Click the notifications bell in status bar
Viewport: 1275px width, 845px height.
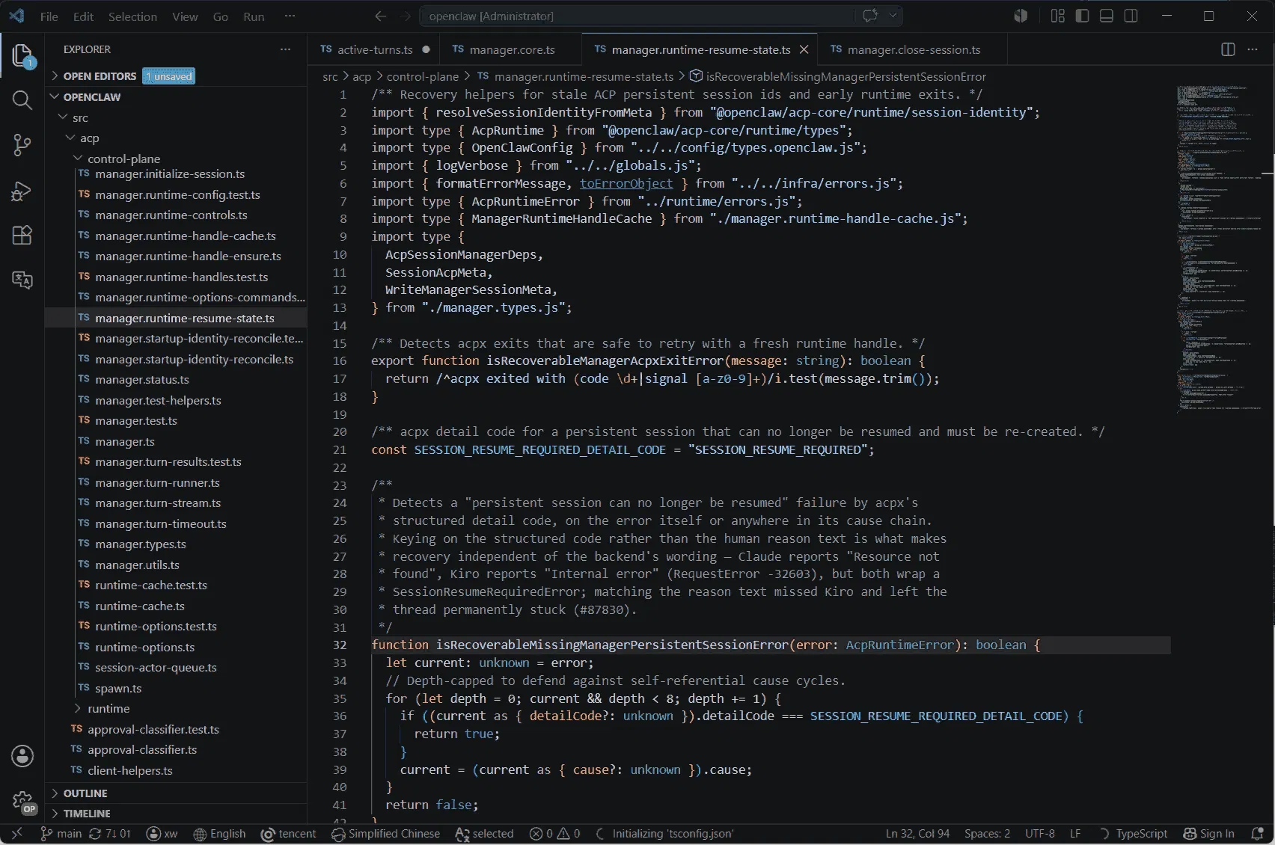coord(1258,834)
